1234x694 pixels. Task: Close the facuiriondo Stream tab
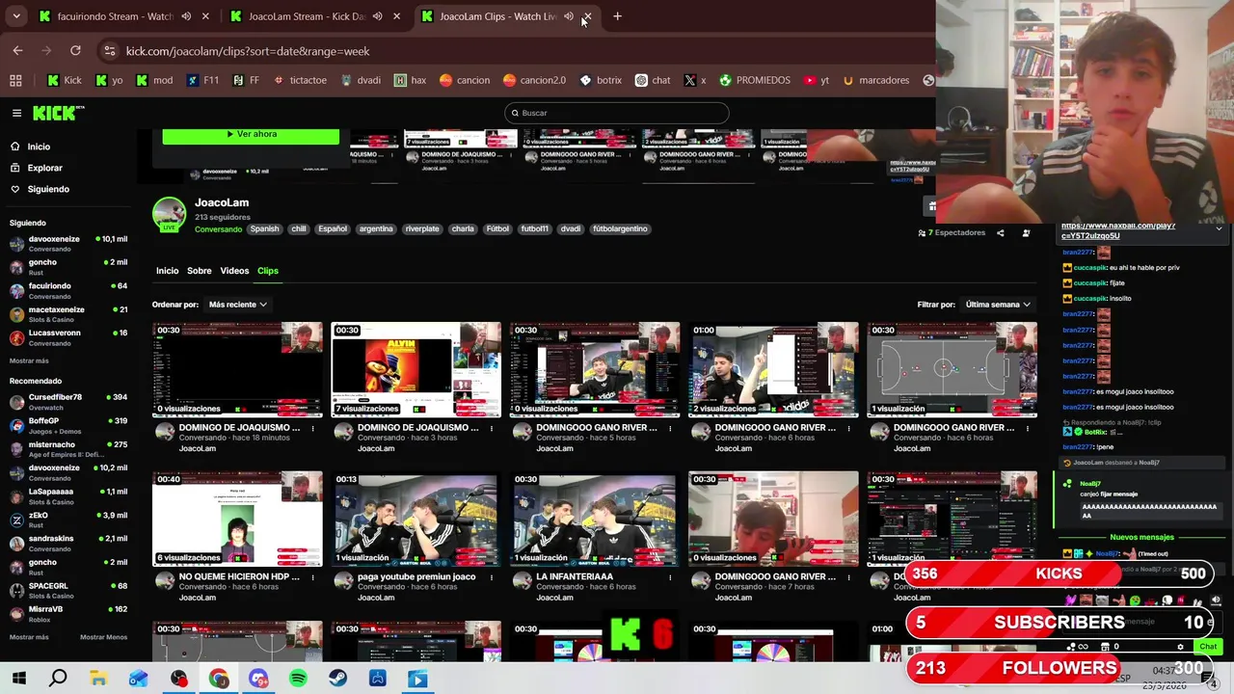tap(204, 16)
